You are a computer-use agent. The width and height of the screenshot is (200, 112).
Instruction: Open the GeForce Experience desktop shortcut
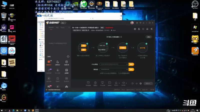point(75,5)
